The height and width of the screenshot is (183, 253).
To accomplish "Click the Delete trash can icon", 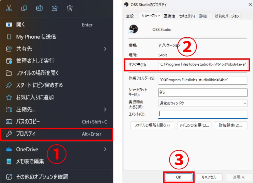I will [70, 8].
